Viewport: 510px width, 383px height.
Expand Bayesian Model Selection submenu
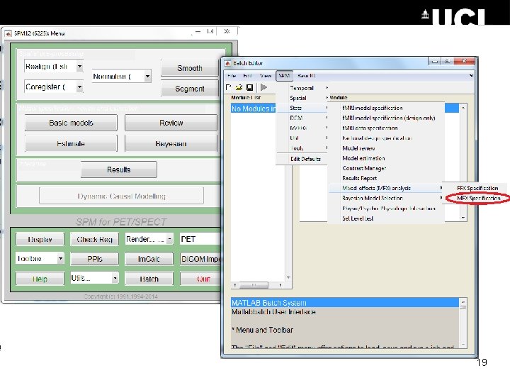[x=387, y=198]
